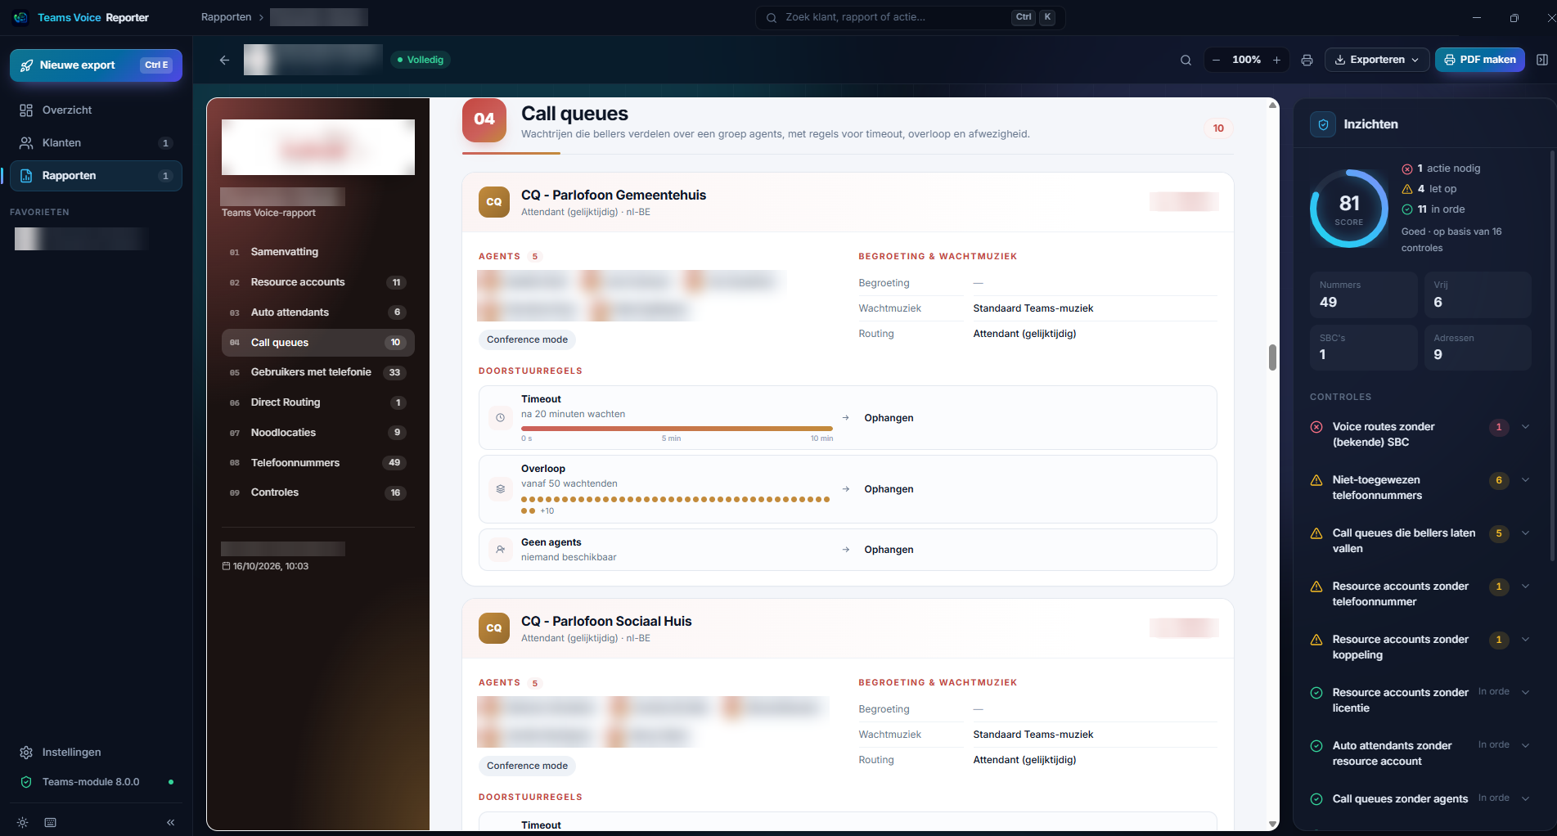1557x836 pixels.
Task: Jump to Telefoonnummers section
Action: pyautogui.click(x=318, y=463)
